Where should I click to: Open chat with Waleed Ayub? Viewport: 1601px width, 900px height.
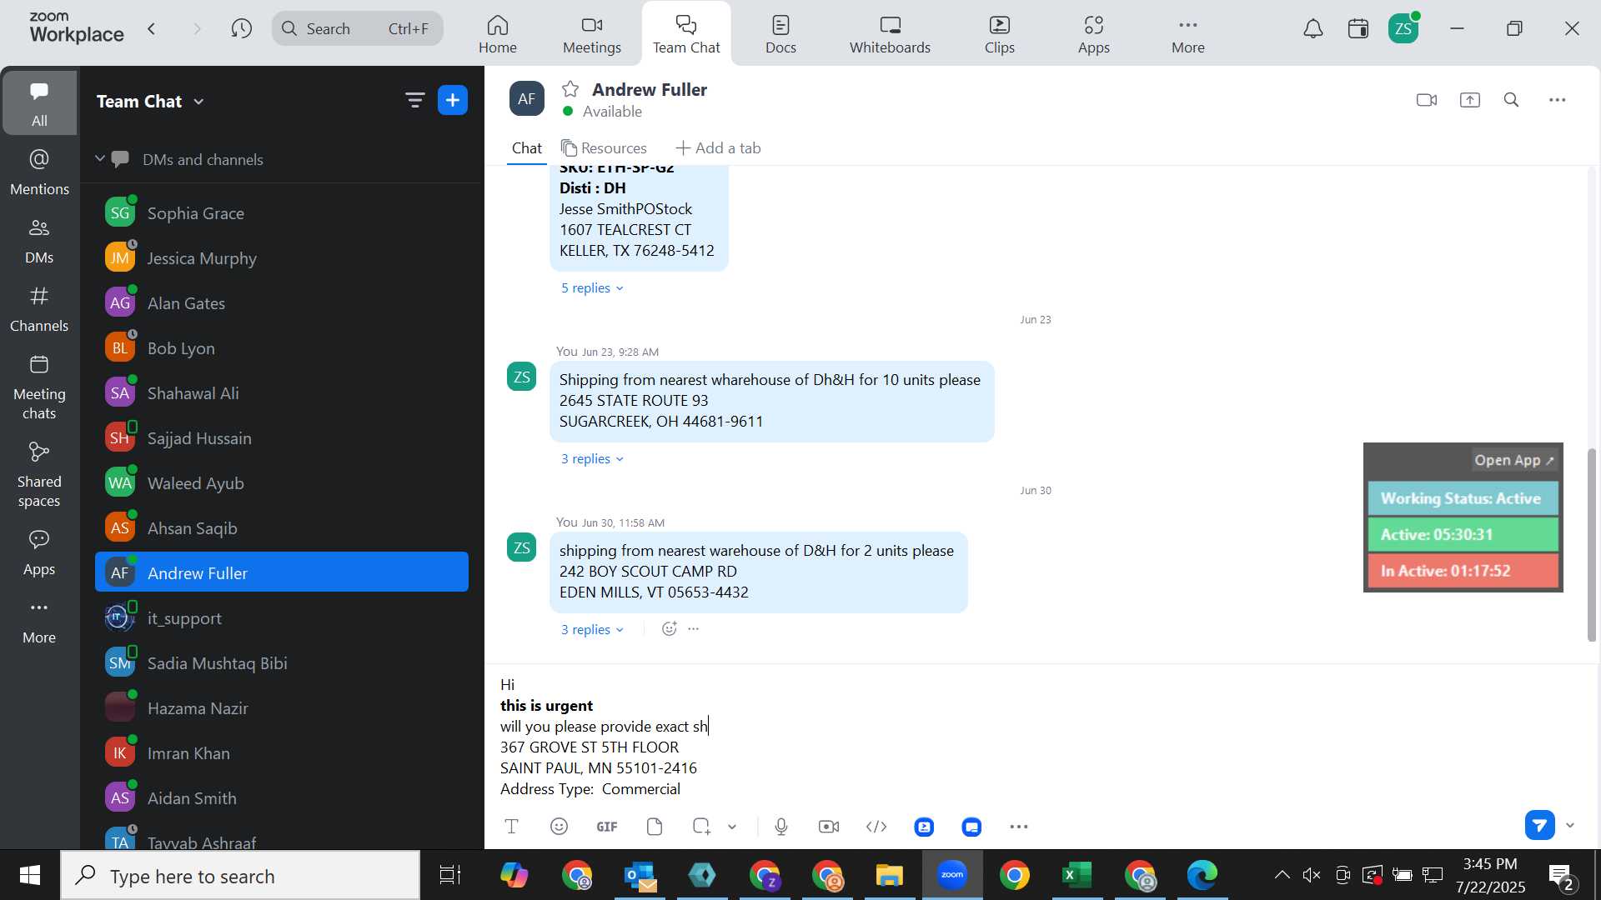[x=282, y=483]
